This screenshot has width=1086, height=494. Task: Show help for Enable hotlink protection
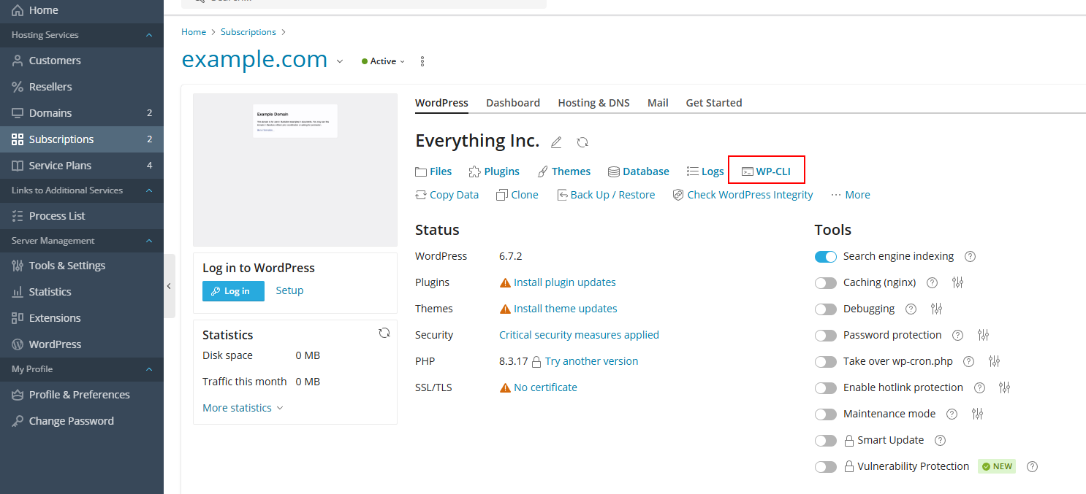click(979, 387)
